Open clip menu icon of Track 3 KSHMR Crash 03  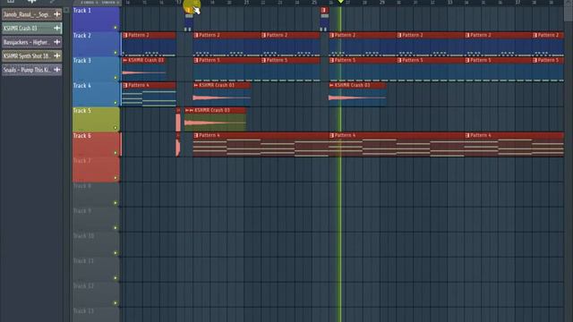pyautogui.click(x=125, y=60)
